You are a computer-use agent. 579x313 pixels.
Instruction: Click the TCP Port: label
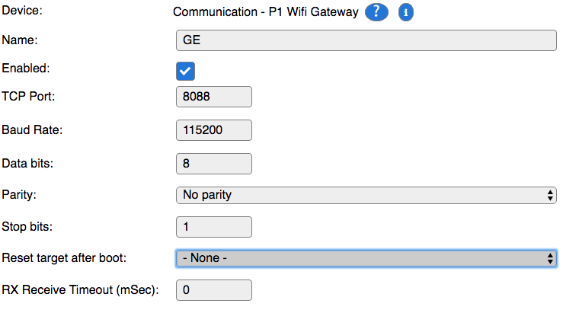point(28,96)
